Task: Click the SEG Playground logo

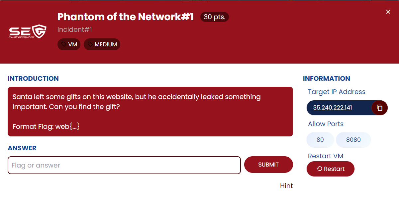Action: coord(27,31)
